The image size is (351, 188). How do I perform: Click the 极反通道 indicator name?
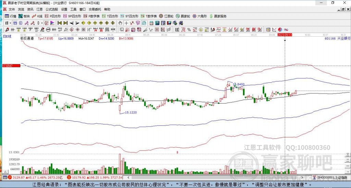27,38
